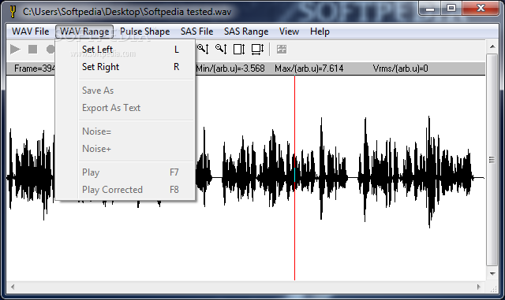Click the grayed grid toolbar icon

coord(282,49)
